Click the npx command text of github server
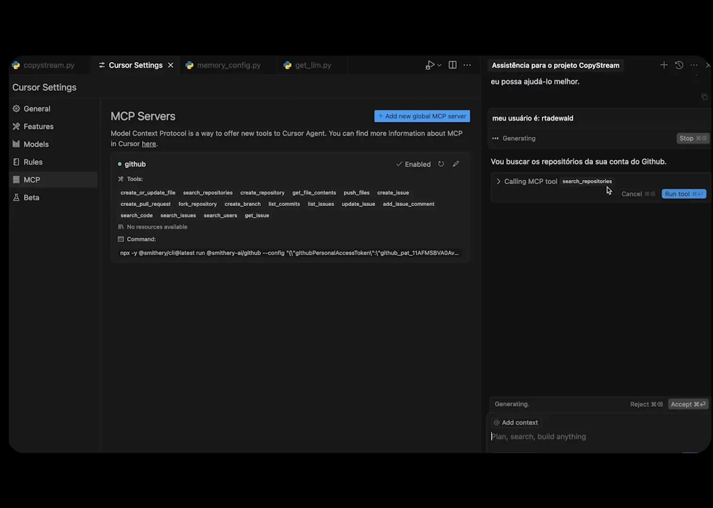This screenshot has height=508, width=713. pos(289,253)
